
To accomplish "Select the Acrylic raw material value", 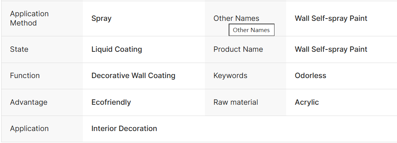I will [x=307, y=102].
